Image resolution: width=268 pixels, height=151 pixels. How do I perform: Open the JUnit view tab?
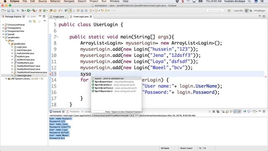tap(32, 17)
